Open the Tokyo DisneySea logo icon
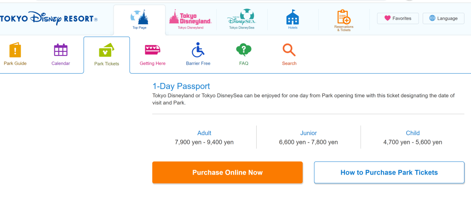This screenshot has width=471, height=197. pyautogui.click(x=241, y=17)
